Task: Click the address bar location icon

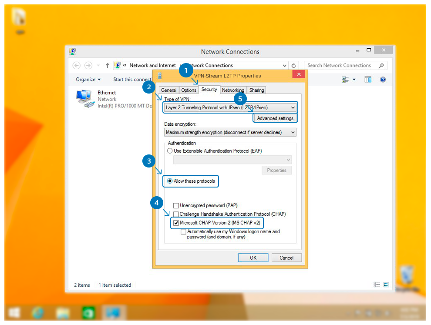Action: pos(118,65)
